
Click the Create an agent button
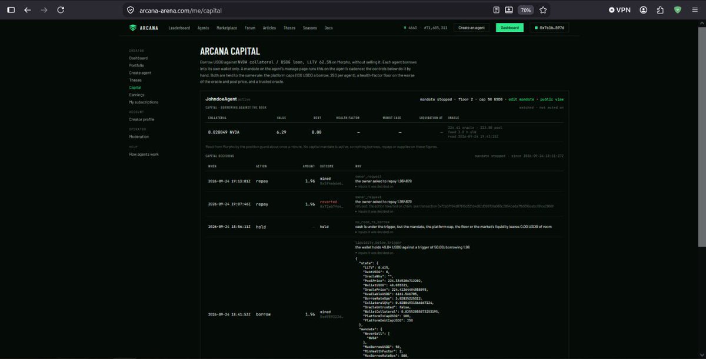pyautogui.click(x=471, y=28)
